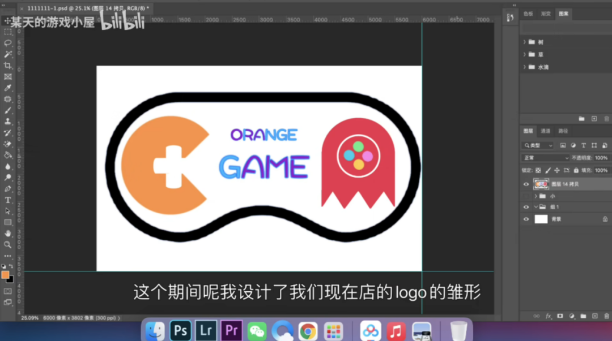Viewport: 612px width, 341px height.
Task: Open Photoshop from the Dock
Action: [x=181, y=330]
